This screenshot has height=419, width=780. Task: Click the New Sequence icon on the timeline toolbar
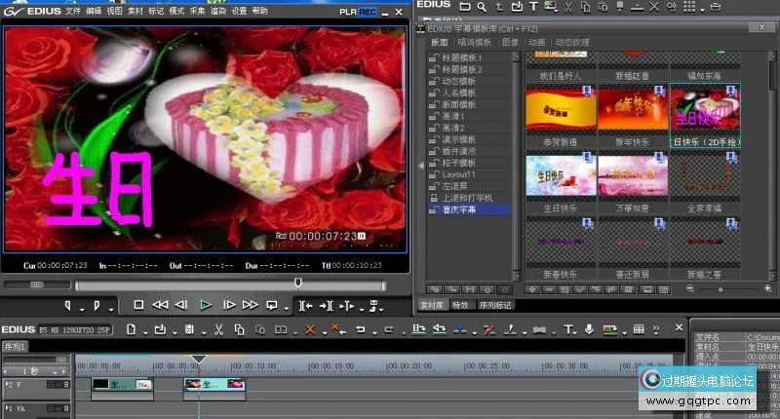pos(131,329)
